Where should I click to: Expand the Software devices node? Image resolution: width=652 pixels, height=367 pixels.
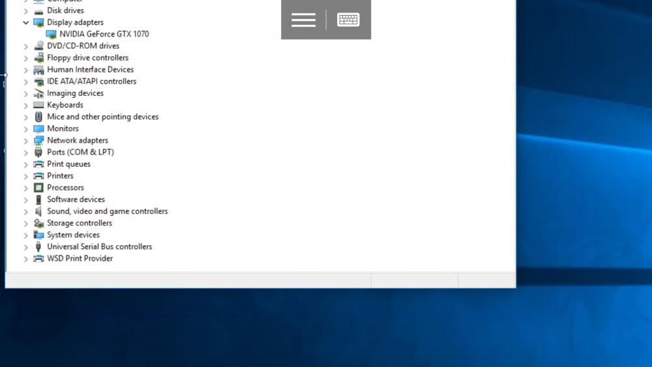click(x=26, y=200)
